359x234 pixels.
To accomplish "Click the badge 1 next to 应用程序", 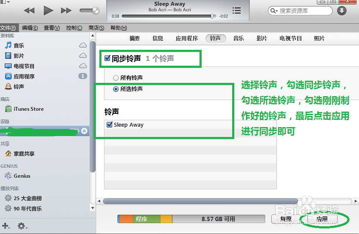I will [83, 76].
